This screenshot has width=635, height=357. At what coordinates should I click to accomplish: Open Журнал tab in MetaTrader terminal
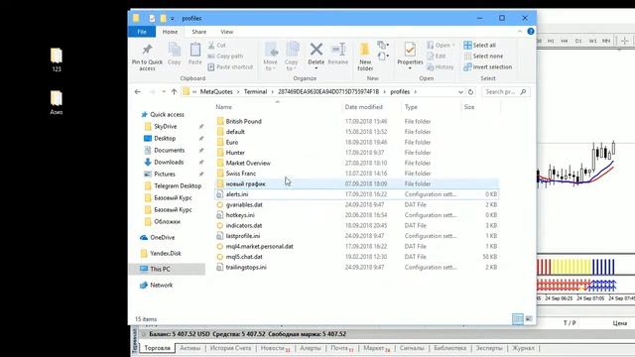(x=523, y=348)
